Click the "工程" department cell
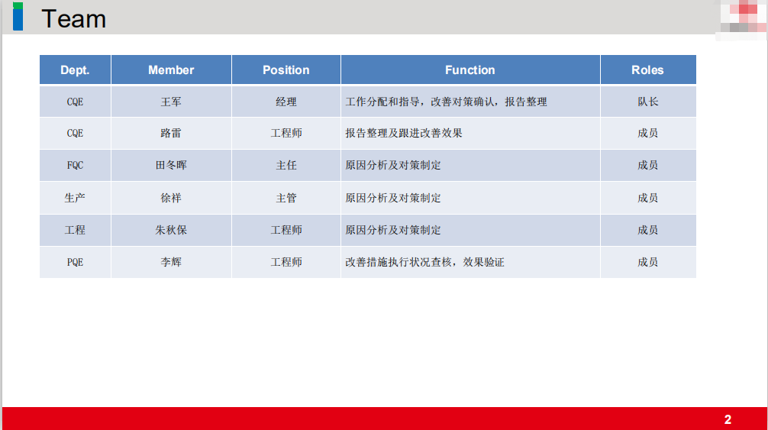Screen dimensions: 768x430 (x=75, y=230)
